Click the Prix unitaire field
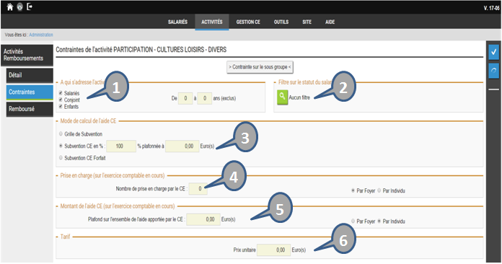Image resolution: width=502 pixels, height=264 pixels. pos(274,250)
